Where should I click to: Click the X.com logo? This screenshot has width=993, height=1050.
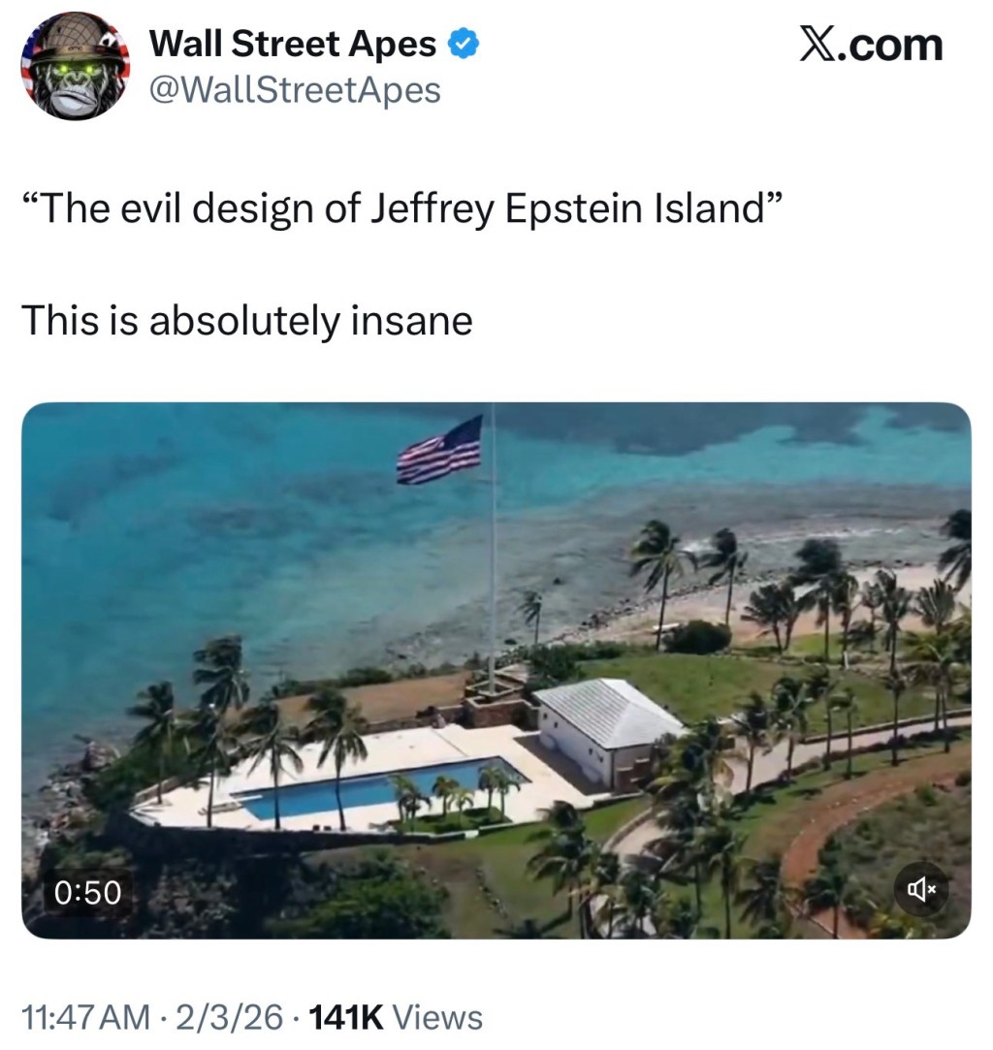pyautogui.click(x=871, y=43)
